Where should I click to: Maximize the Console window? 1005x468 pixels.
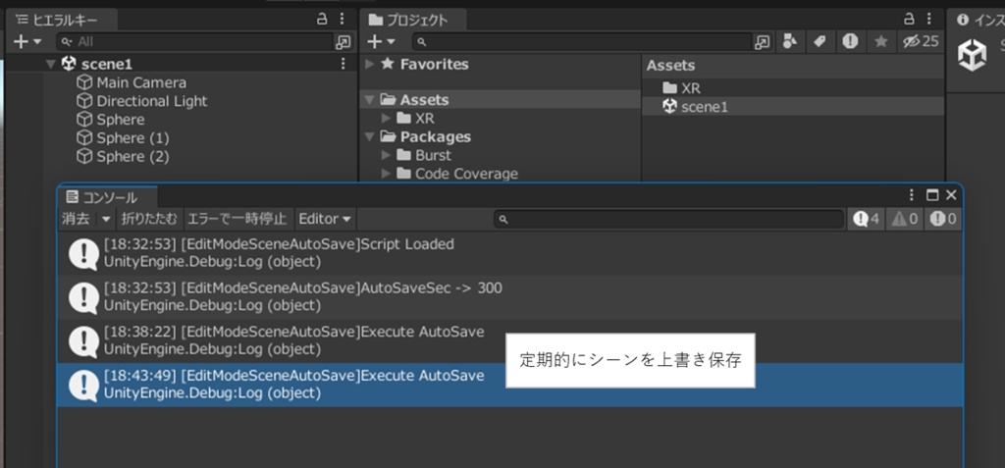[x=932, y=195]
